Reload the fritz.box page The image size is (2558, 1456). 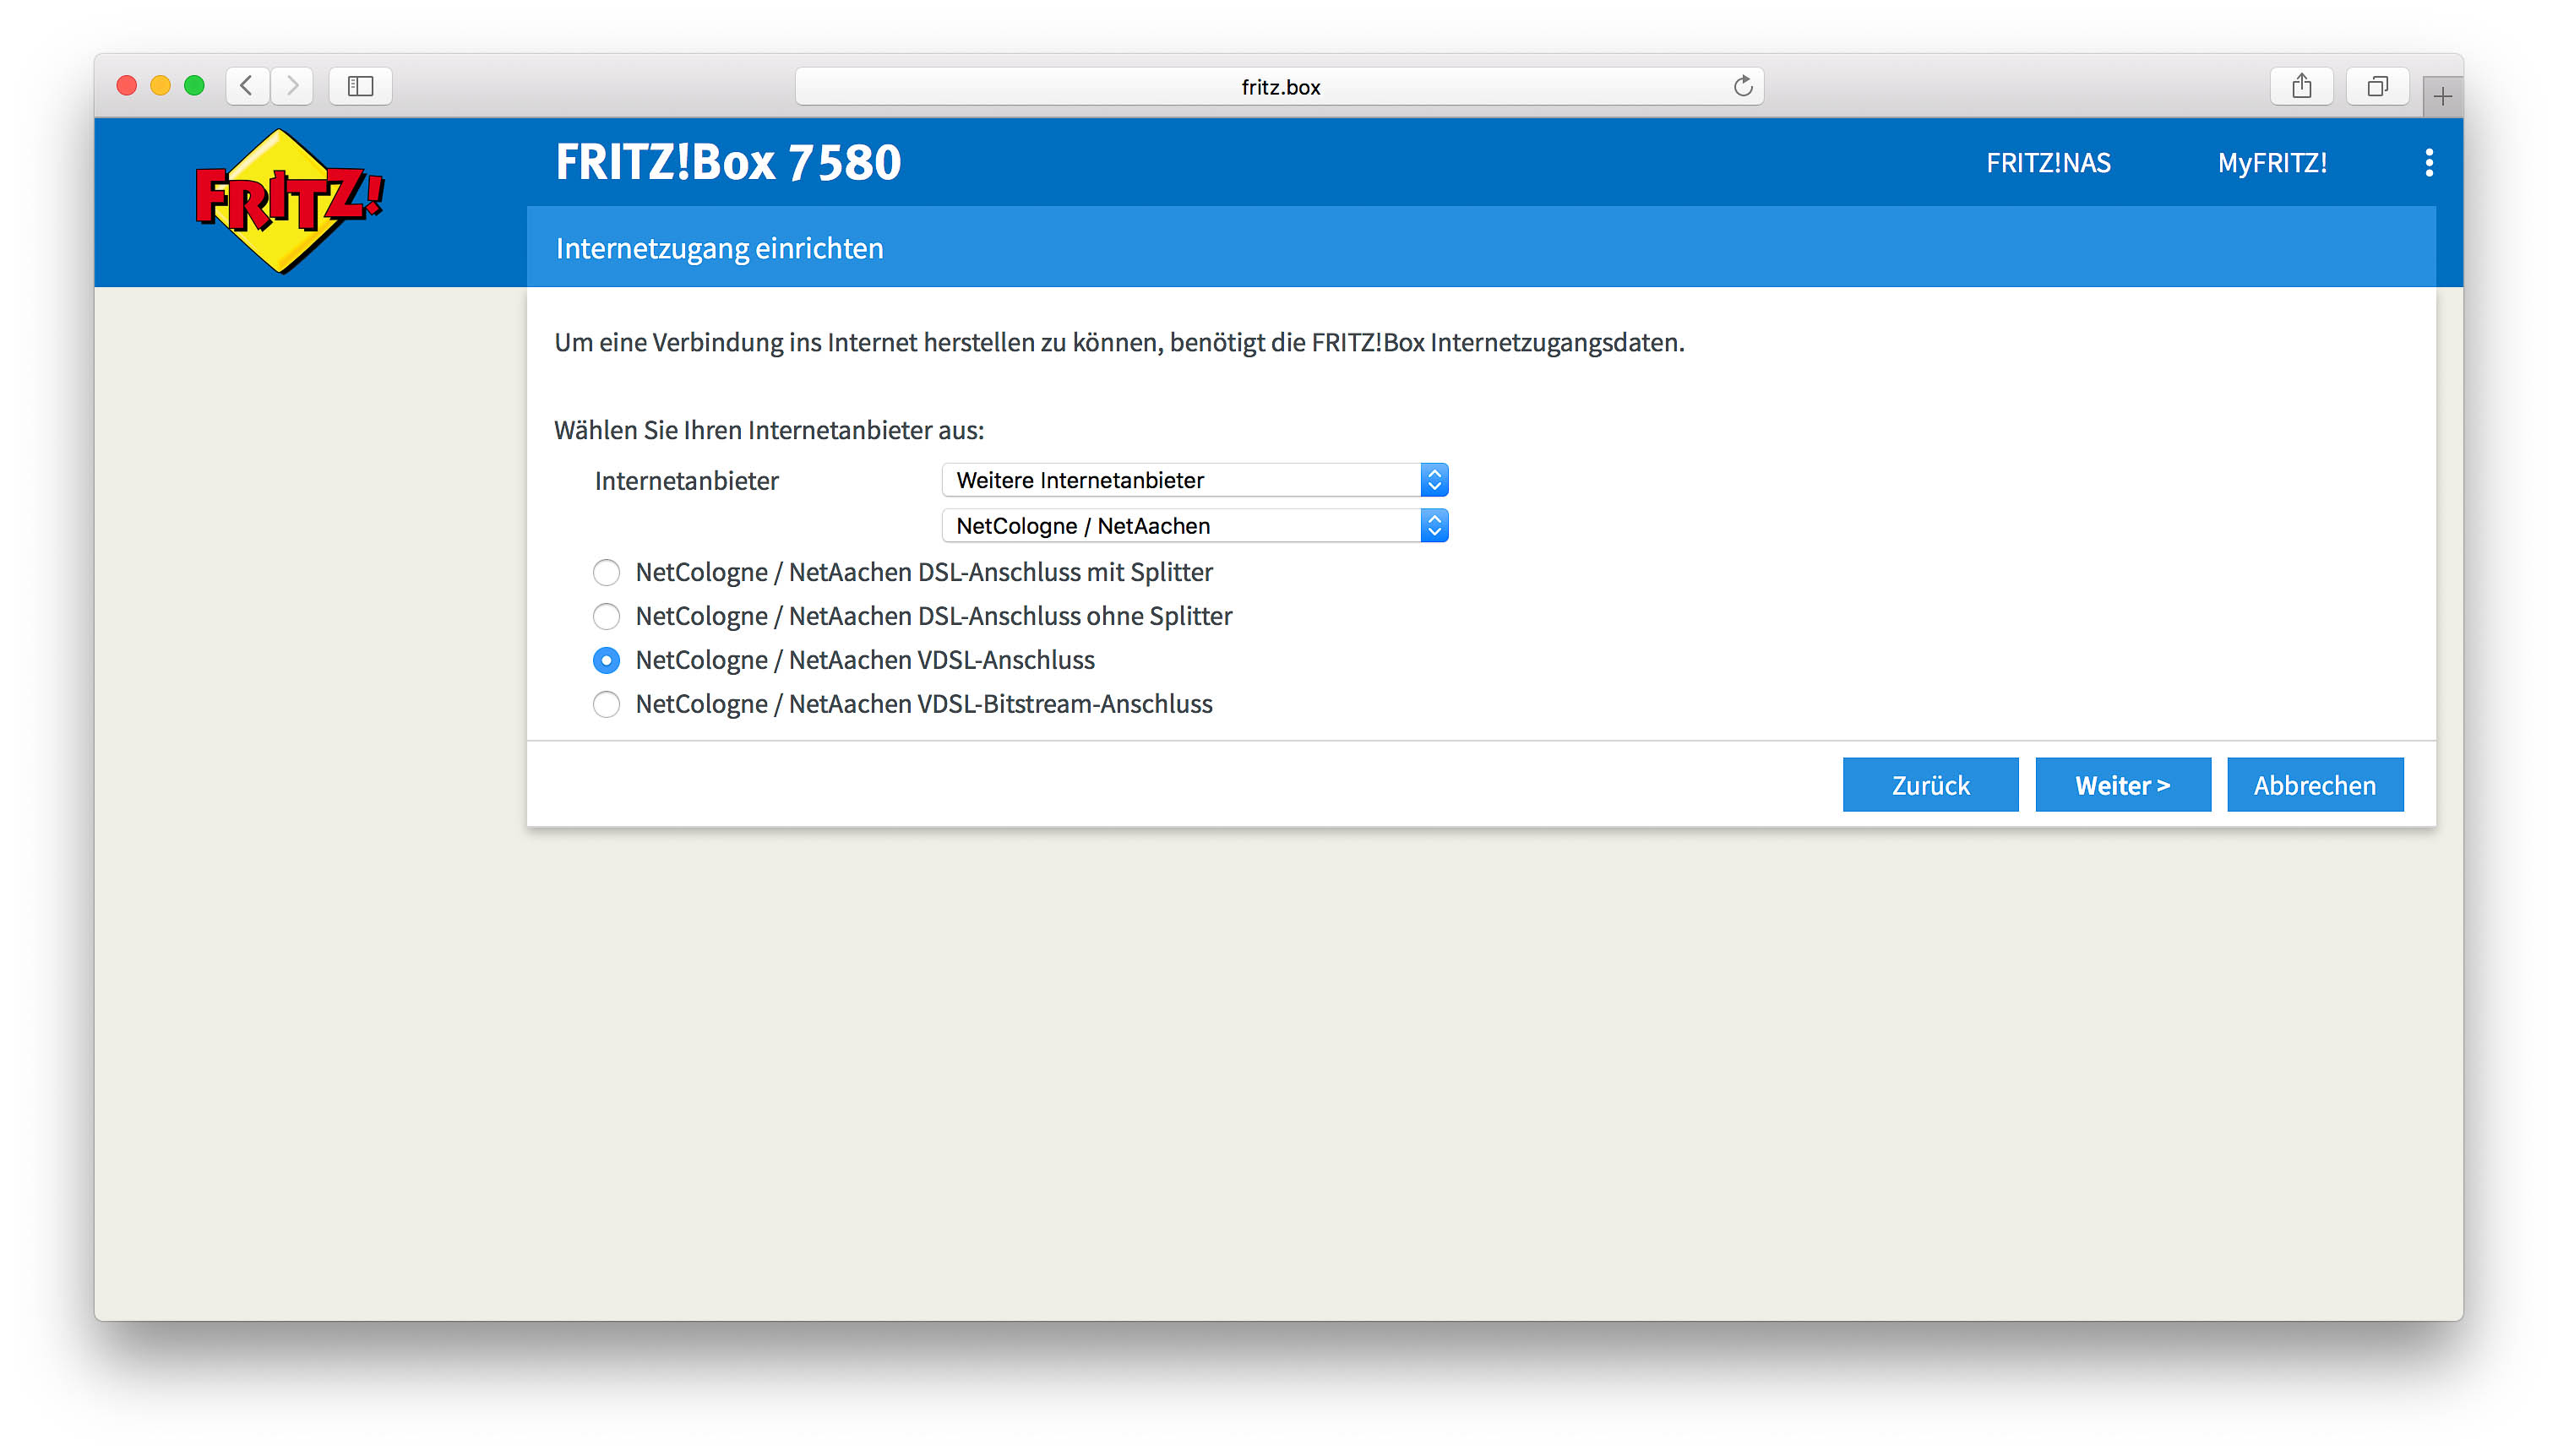tap(1743, 86)
